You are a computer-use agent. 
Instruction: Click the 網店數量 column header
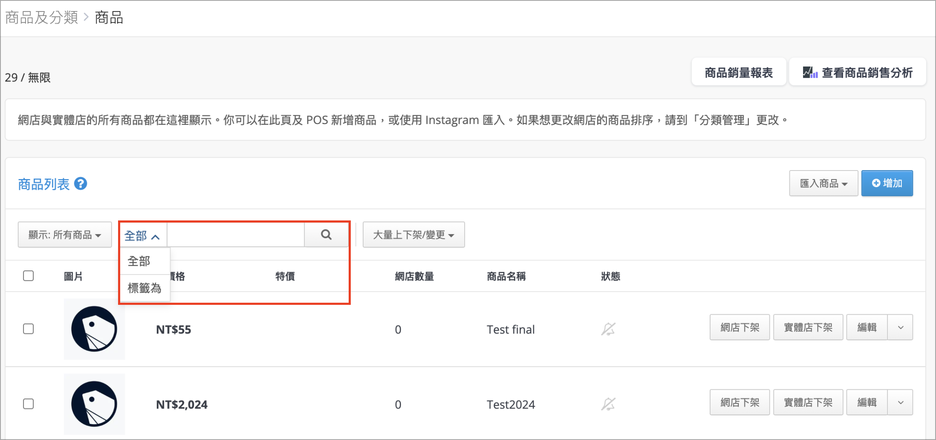414,276
